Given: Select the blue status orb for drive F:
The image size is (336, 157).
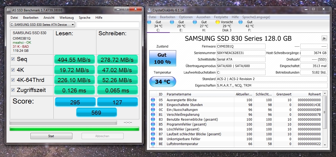Looking at the screenshot, I should click(x=241, y=22).
